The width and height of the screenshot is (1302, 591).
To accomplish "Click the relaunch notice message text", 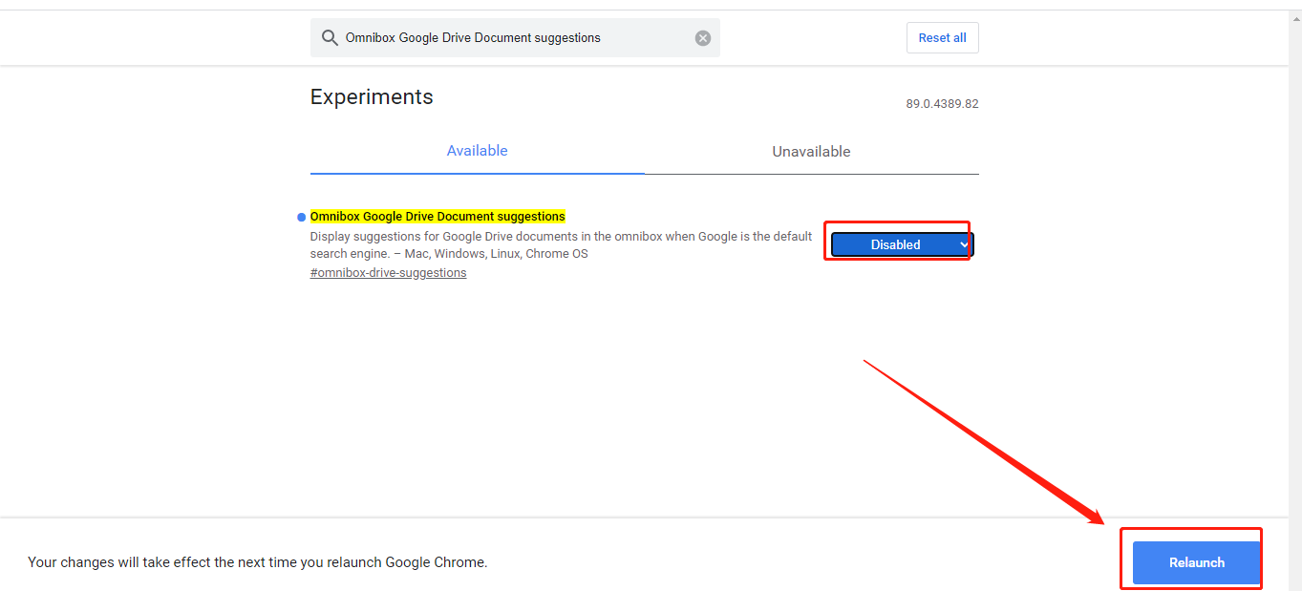I will pyautogui.click(x=258, y=562).
